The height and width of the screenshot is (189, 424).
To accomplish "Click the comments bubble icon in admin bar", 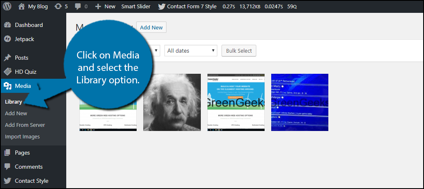I will point(78,7).
